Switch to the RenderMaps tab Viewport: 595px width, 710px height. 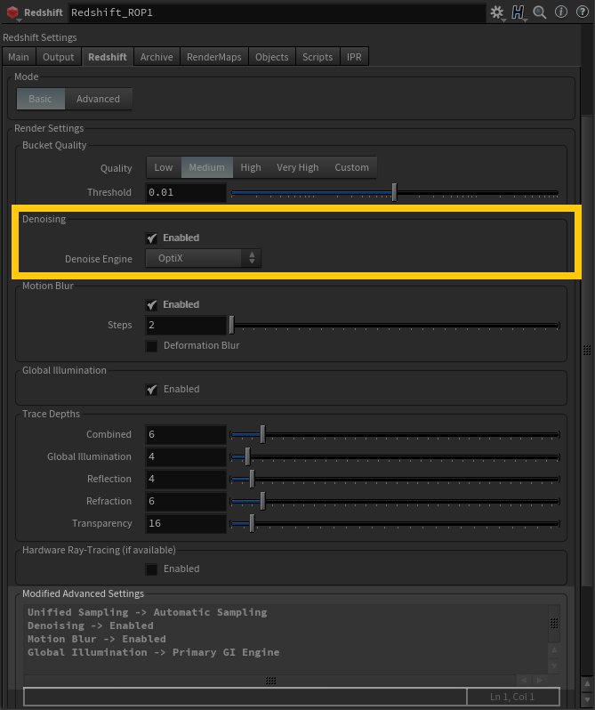point(213,57)
